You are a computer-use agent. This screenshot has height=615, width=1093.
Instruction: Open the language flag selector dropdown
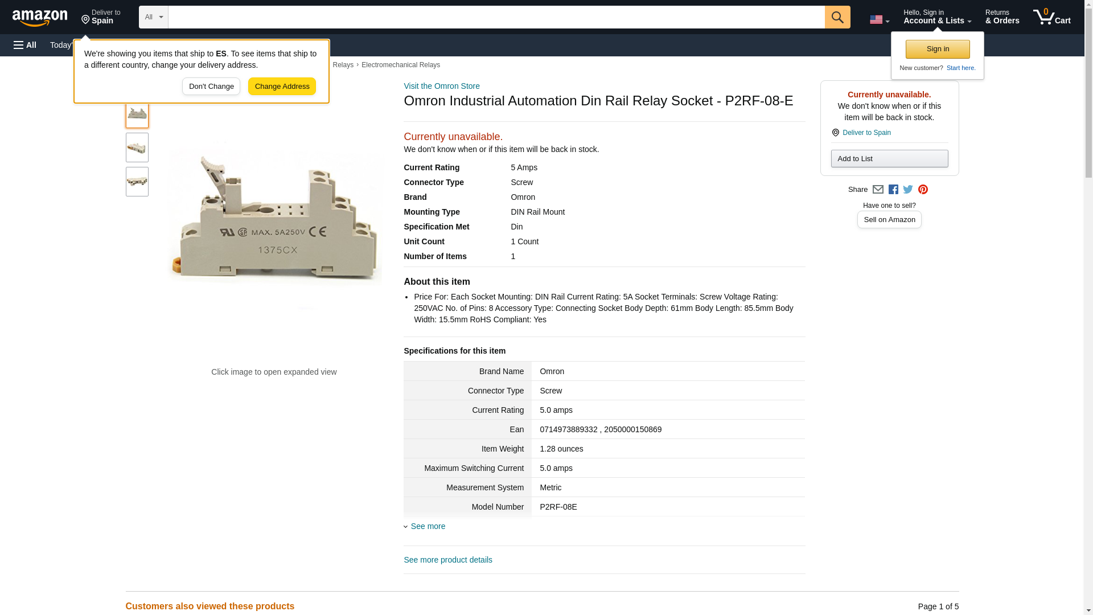click(x=879, y=19)
